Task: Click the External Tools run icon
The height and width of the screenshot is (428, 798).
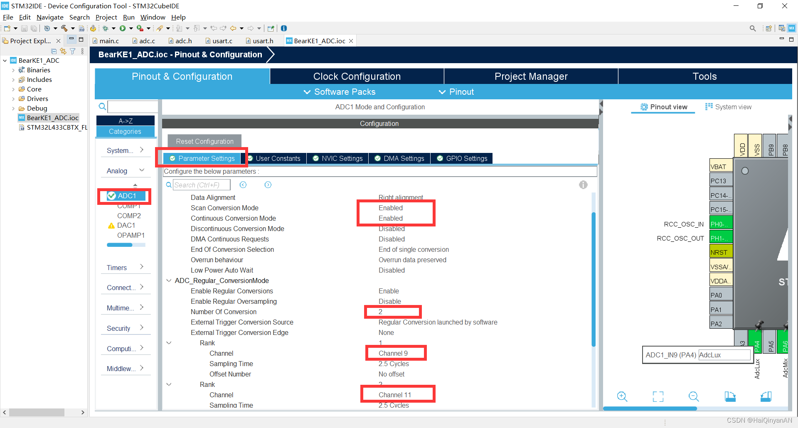Action: pyautogui.click(x=140, y=28)
